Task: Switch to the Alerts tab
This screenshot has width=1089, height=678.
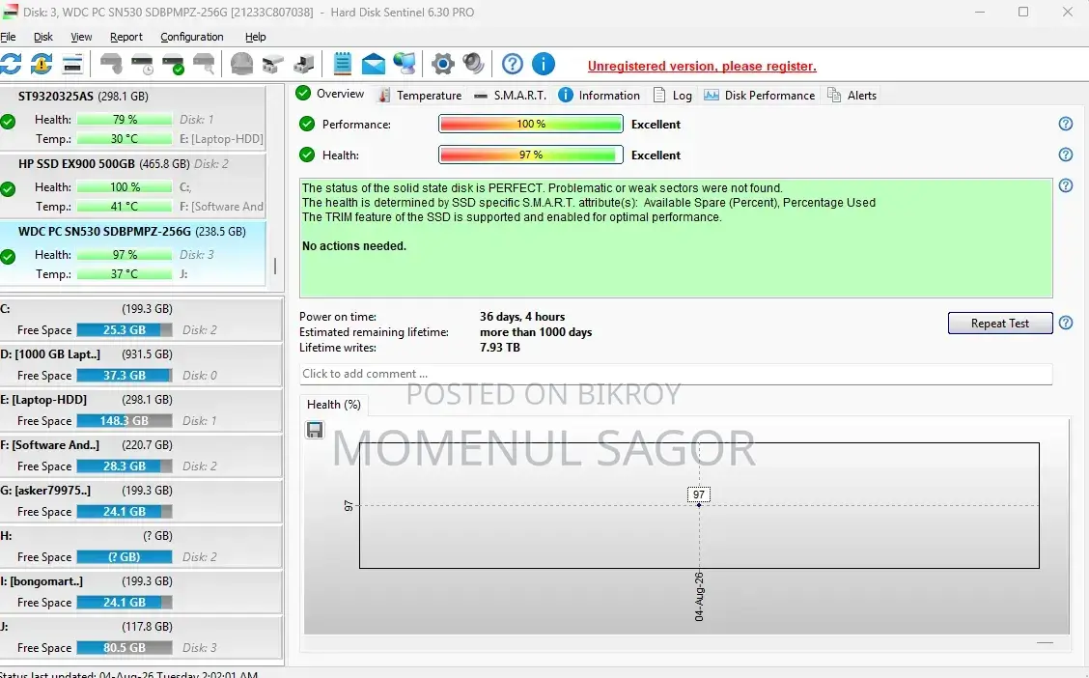Action: 852,96
